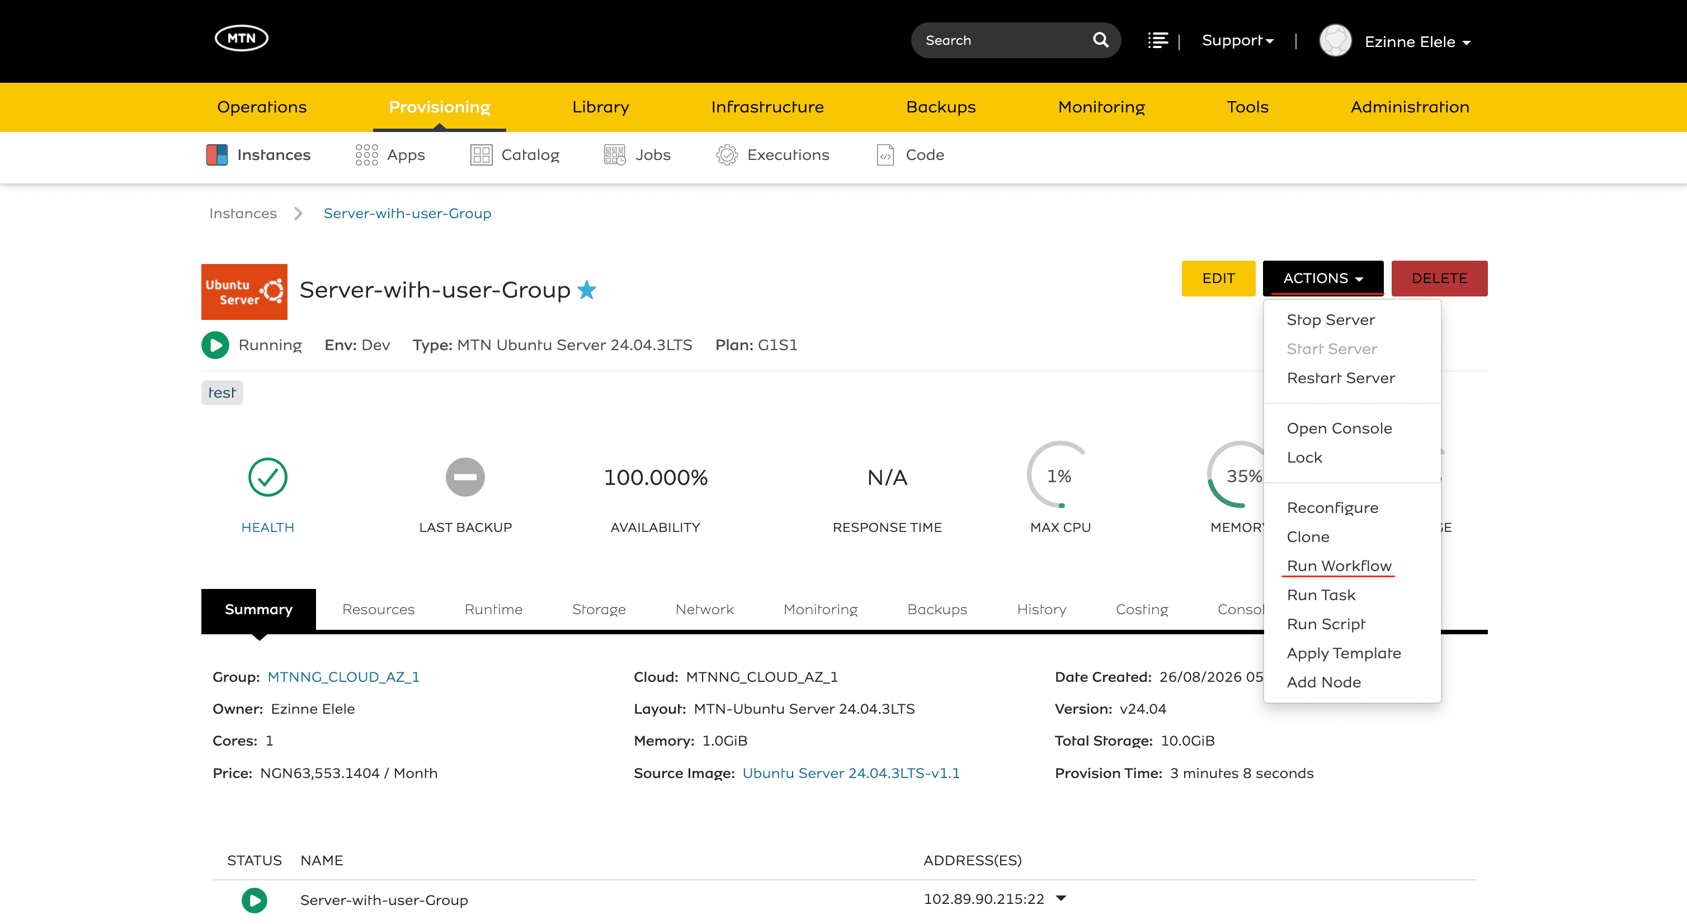The width and height of the screenshot is (1687, 924).
Task: Toggle the favorite star beside the instance name
Action: click(x=587, y=289)
